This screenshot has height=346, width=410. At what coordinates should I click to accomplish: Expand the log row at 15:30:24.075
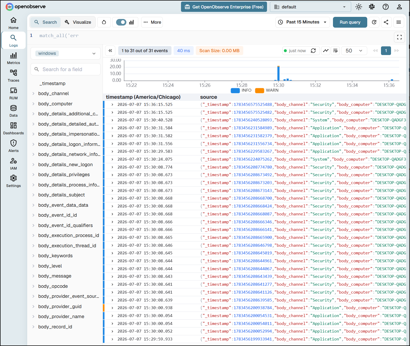coord(112,159)
